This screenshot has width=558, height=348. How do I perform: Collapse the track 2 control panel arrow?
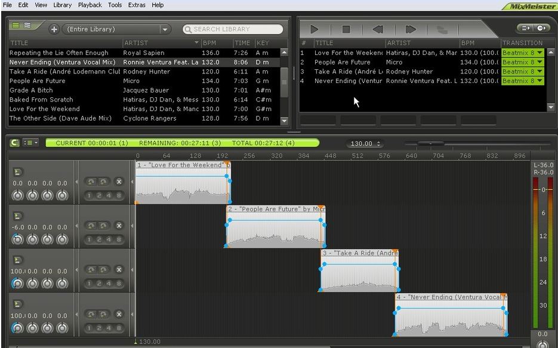click(x=76, y=226)
